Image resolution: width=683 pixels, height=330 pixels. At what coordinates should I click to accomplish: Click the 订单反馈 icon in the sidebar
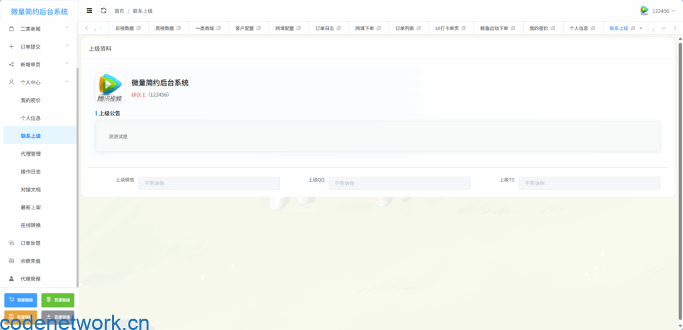(x=11, y=243)
